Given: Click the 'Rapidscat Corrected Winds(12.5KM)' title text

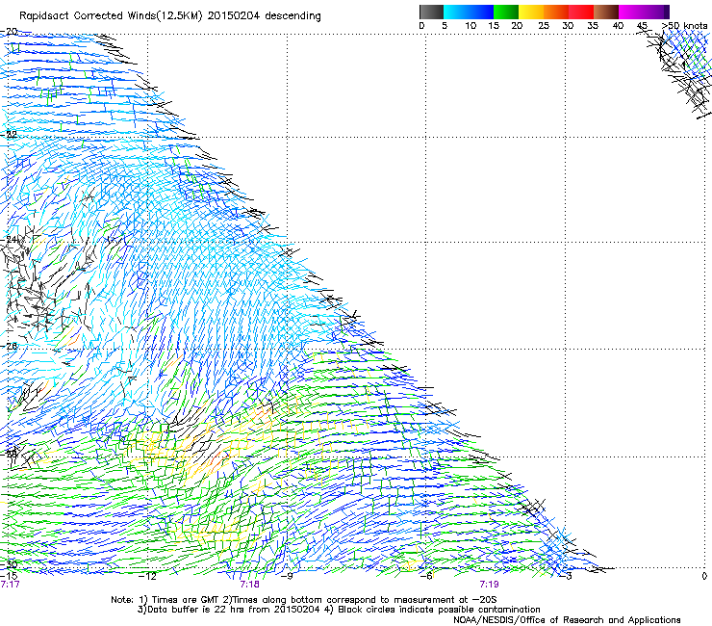Looking at the screenshot, I should pos(111,16).
